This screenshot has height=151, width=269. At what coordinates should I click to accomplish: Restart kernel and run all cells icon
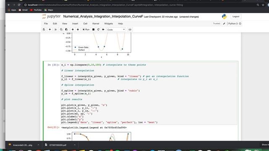(x=103, y=29)
